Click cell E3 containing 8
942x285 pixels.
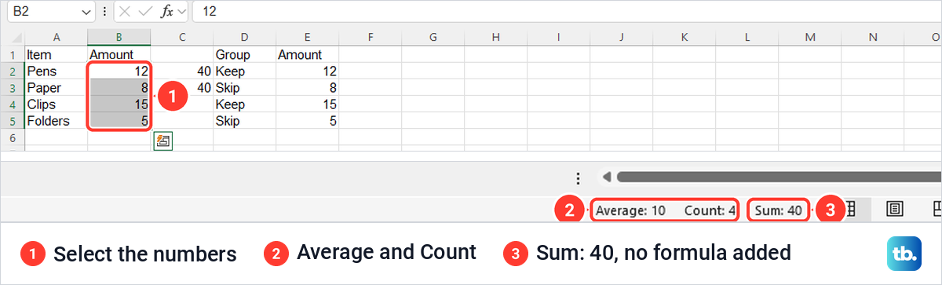coord(308,88)
